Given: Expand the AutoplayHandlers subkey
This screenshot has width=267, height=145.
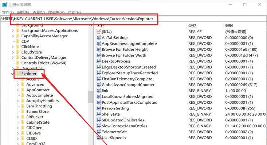Looking at the screenshot, I should click(18, 101).
